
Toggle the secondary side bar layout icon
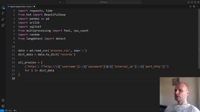(195, 2)
